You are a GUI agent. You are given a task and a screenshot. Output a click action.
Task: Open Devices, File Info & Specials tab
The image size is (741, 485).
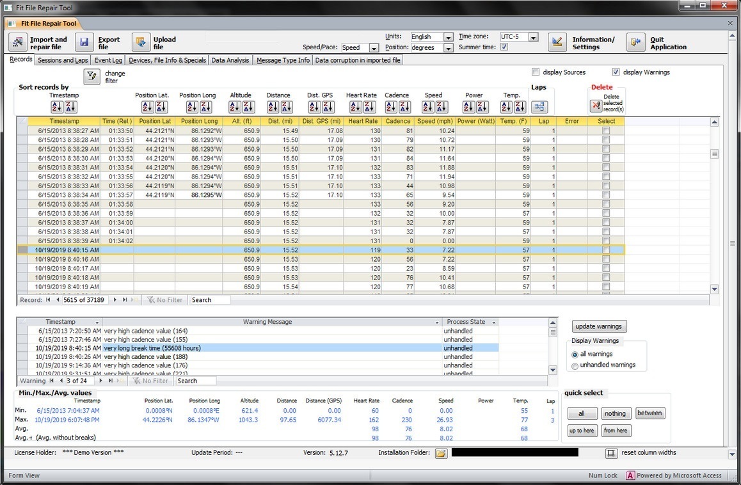(167, 60)
